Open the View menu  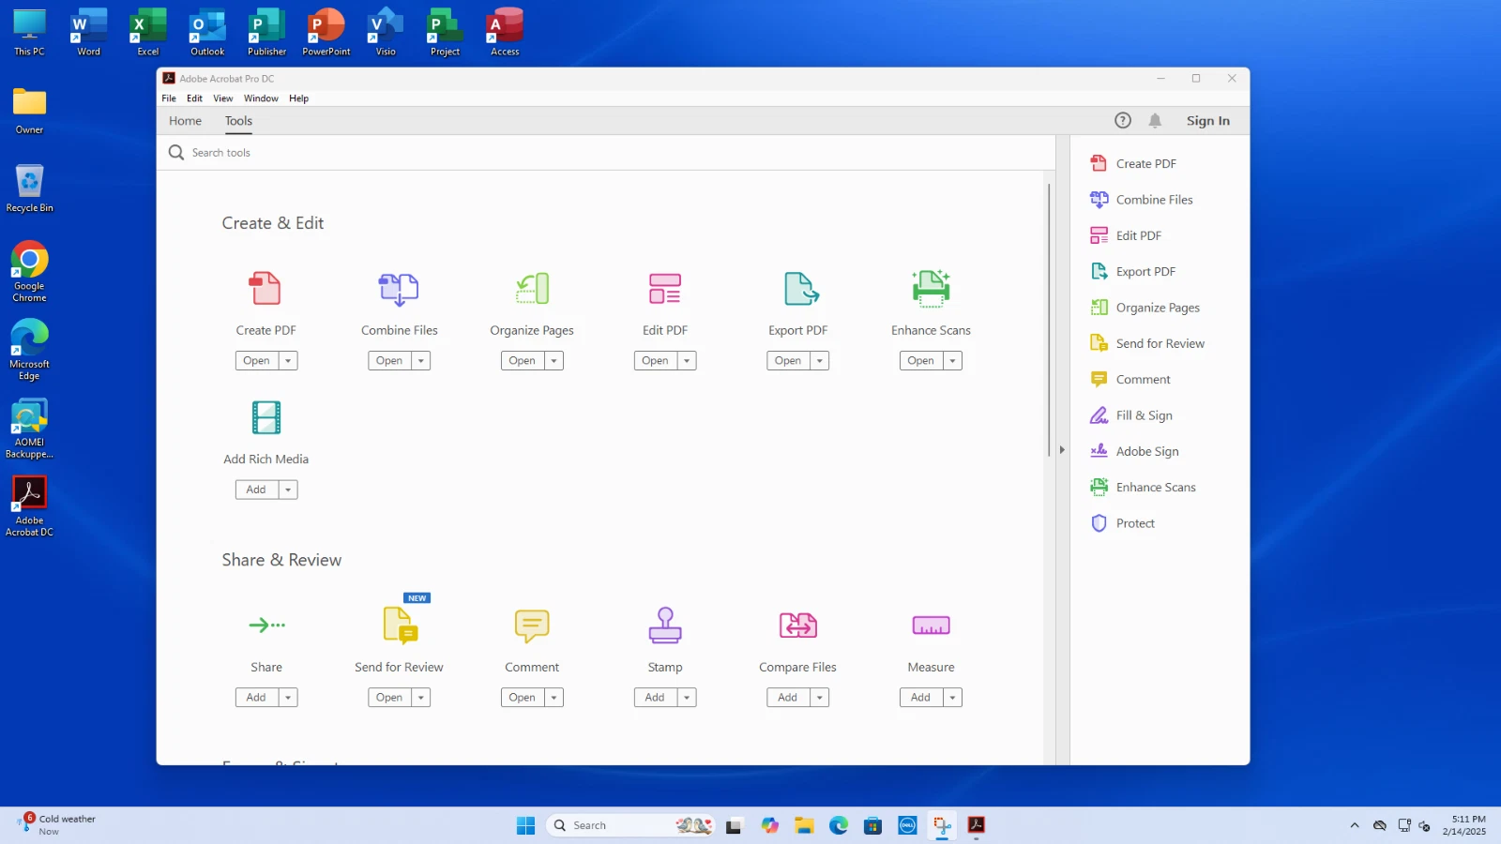coord(223,98)
